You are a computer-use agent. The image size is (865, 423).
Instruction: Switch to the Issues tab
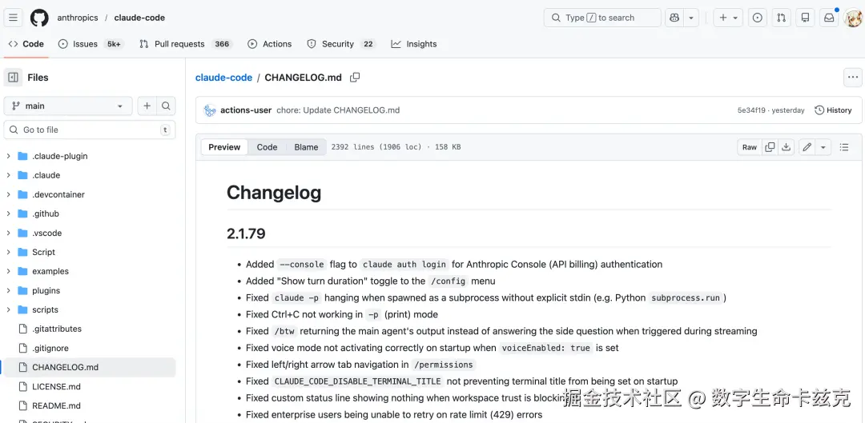tap(91, 44)
